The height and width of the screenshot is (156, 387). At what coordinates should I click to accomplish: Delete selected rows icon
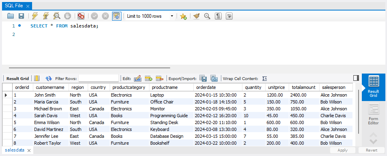[160, 78]
